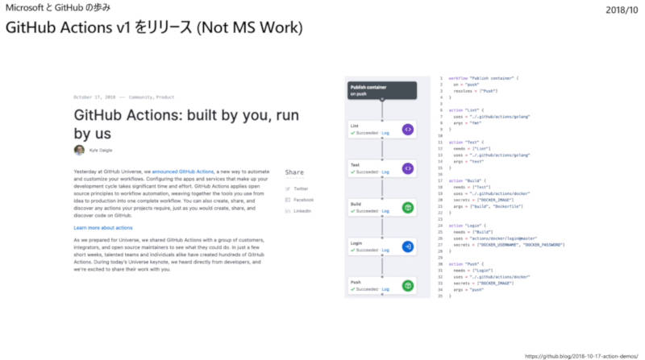This screenshot has width=645, height=360.
Task: Click the Twitter share text
Action: (301, 188)
